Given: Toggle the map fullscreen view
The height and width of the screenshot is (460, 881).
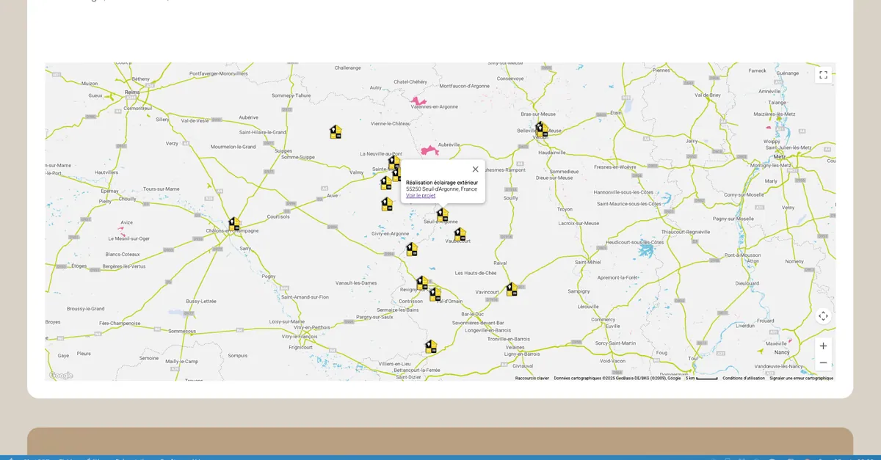Looking at the screenshot, I should 823,75.
